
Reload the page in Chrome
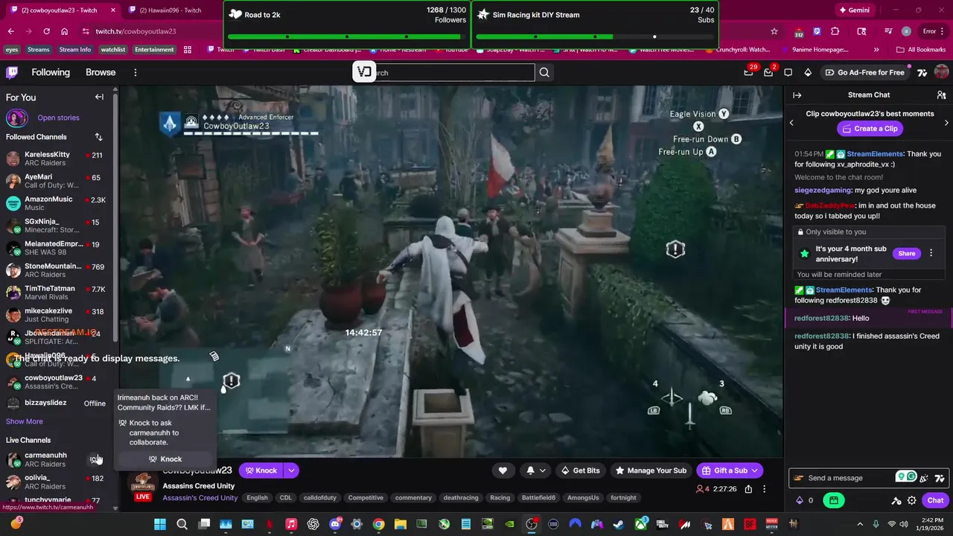[46, 31]
